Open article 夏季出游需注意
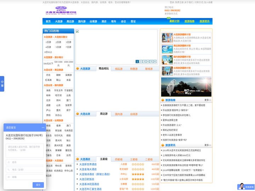 tap(170, 120)
